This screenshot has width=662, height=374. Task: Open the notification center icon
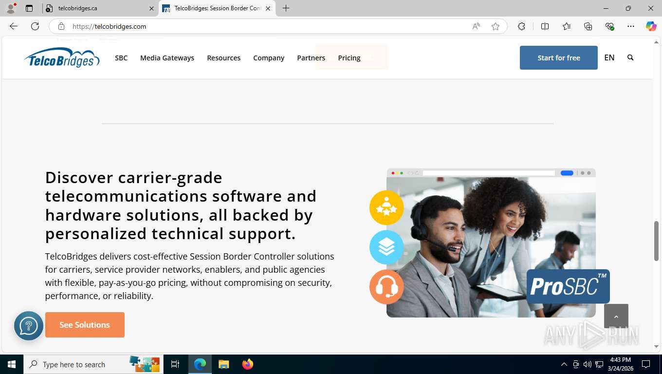tap(646, 364)
